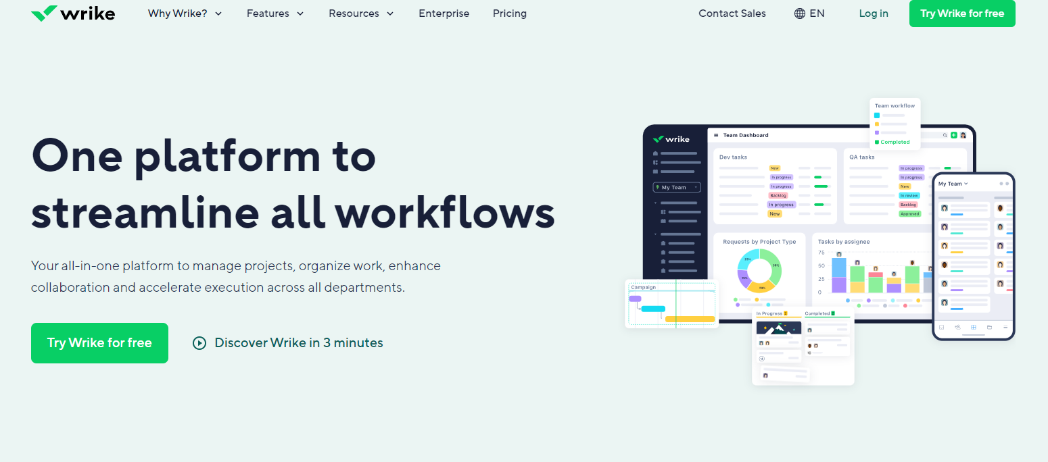1048x462 pixels.
Task: Expand the Features dropdown
Action: 275,14
